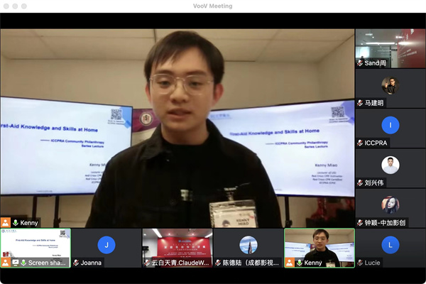This screenshot has width=426, height=284.
Task: Click the Joanna name label
Action: [x=91, y=263]
